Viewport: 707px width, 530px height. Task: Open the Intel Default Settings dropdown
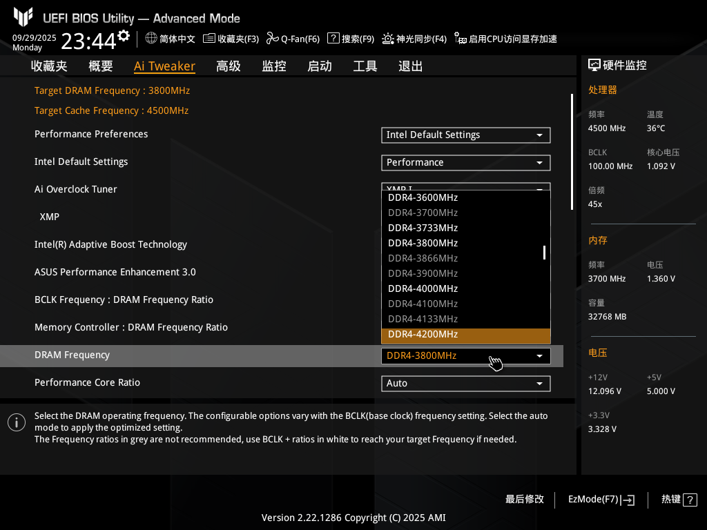click(465, 163)
